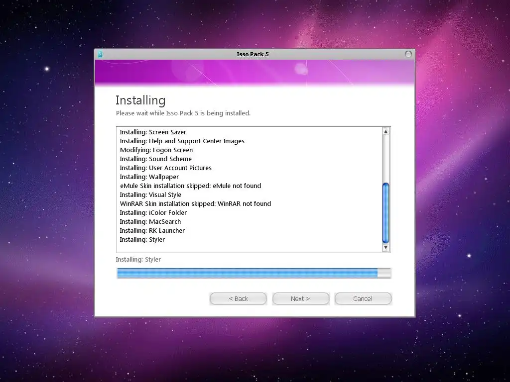Select the 'Installing: Wallpaper' log line
This screenshot has height=382, width=510.
(x=149, y=177)
